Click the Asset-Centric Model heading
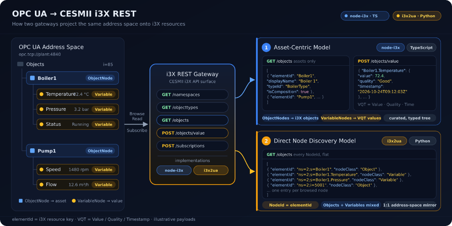452x226 pixels. tap(302, 48)
